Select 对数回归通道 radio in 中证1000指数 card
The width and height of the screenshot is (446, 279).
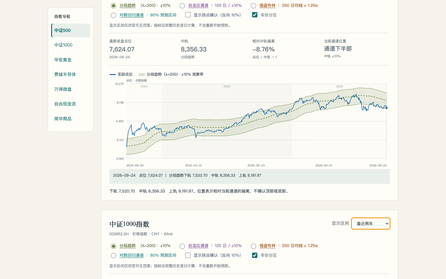pos(113,255)
